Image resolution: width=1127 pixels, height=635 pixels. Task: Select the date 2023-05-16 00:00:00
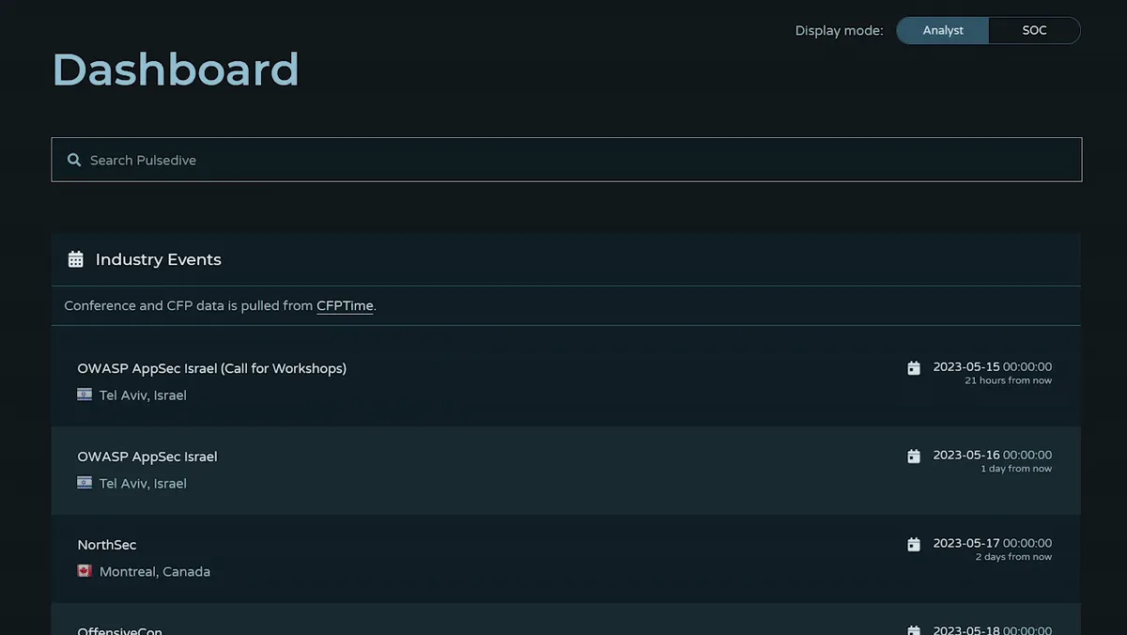coord(993,456)
